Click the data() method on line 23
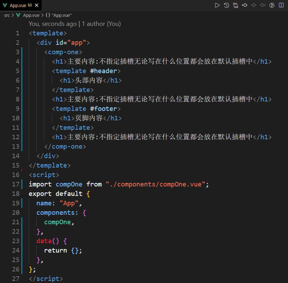 [x=48, y=241]
